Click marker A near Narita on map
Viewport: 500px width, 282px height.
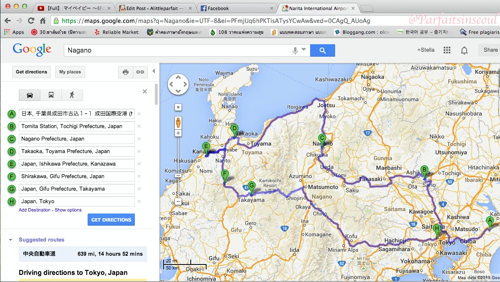tap(490, 223)
